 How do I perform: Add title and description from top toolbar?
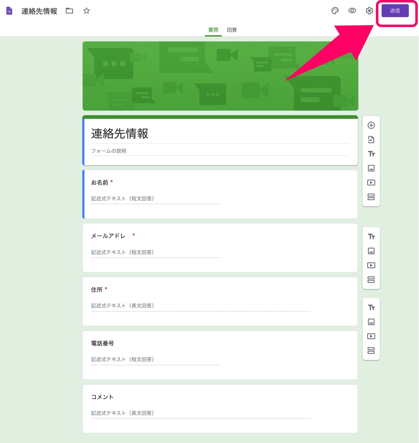click(371, 154)
